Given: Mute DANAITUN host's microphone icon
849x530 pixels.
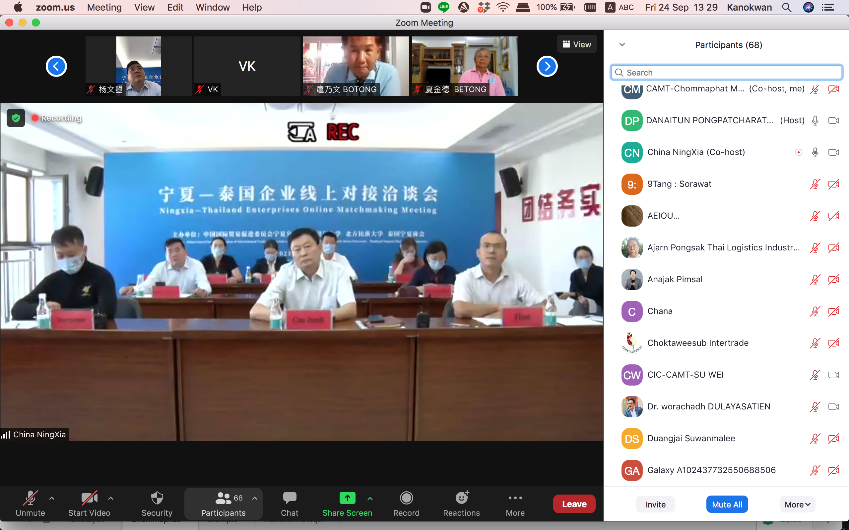Looking at the screenshot, I should [815, 121].
